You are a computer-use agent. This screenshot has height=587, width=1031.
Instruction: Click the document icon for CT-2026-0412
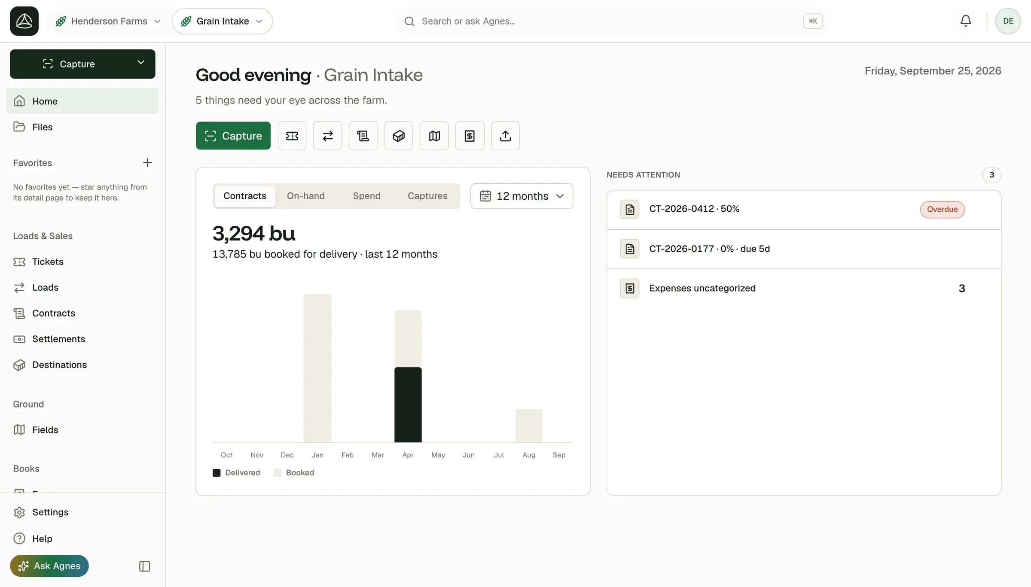pos(630,209)
